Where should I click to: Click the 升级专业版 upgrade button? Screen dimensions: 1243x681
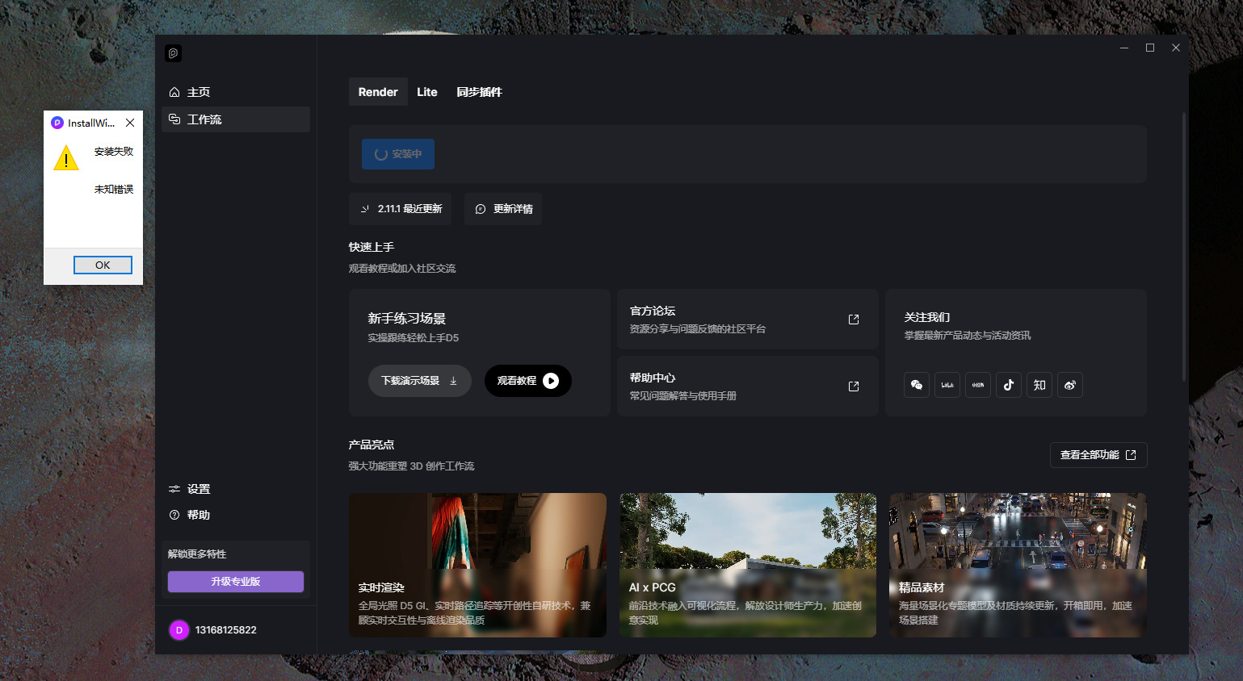(x=236, y=582)
